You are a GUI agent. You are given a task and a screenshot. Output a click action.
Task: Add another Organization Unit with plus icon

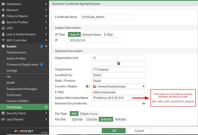[x=119, y=64]
